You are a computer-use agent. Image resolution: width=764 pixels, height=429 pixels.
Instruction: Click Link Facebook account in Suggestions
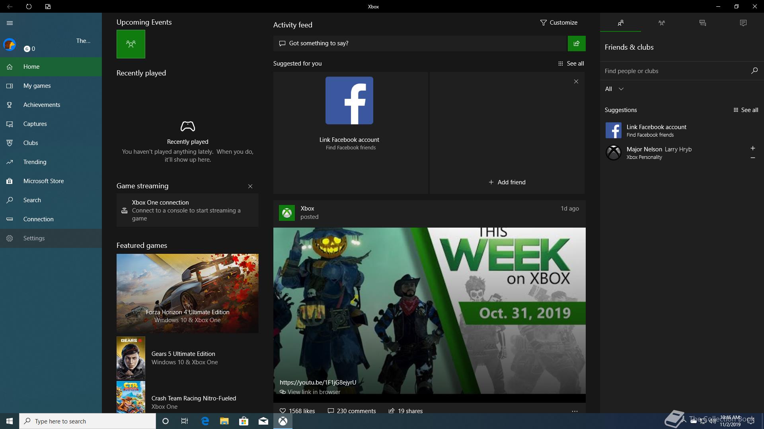point(656,127)
